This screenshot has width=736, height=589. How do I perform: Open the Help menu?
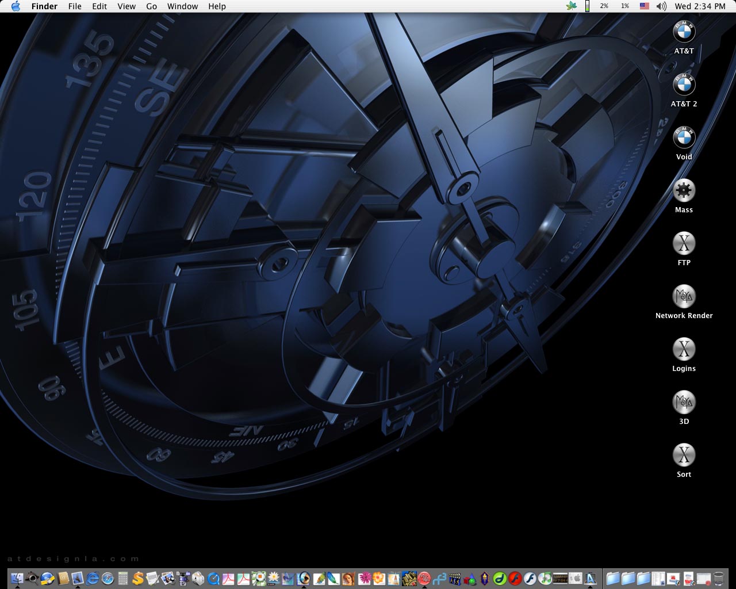217,6
